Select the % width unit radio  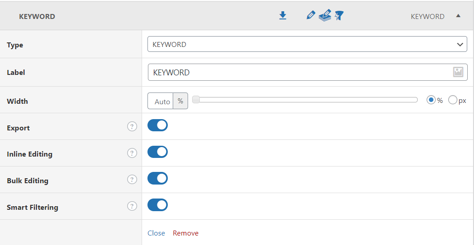pos(431,100)
